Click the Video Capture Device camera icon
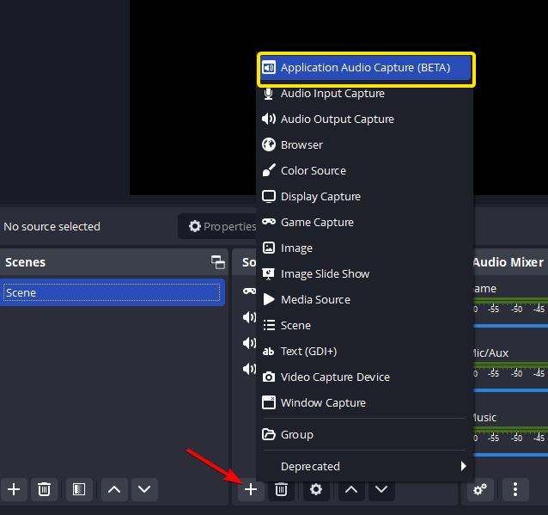The width and height of the screenshot is (548, 515). [269, 377]
